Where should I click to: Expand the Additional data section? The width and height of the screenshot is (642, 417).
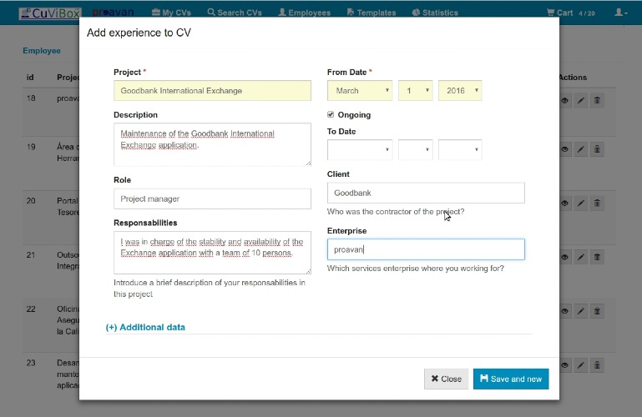145,327
